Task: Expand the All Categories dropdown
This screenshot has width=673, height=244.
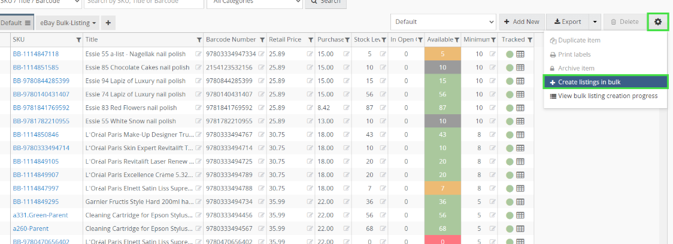Action: 254,2
